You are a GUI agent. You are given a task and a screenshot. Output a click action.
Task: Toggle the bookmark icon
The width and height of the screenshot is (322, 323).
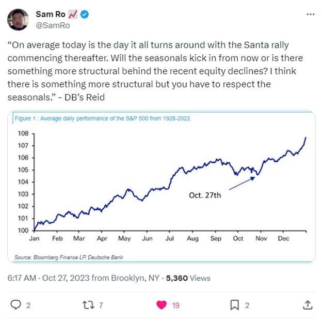click(x=234, y=304)
